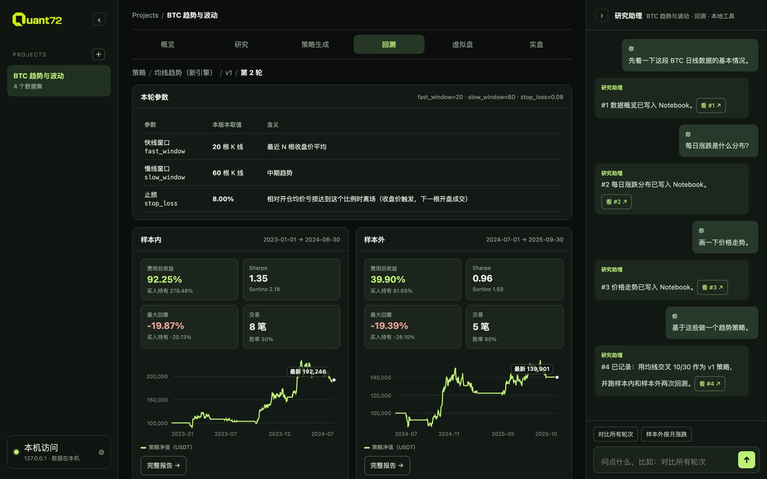
Task: Add a new project with plus button
Action: click(x=99, y=54)
